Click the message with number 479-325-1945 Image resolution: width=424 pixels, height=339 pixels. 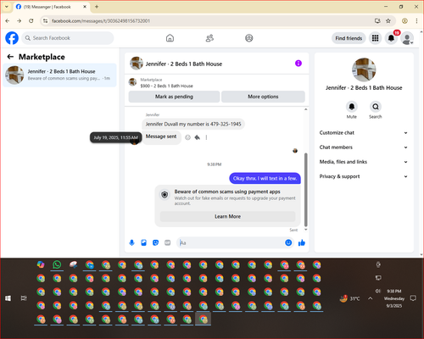pos(193,124)
